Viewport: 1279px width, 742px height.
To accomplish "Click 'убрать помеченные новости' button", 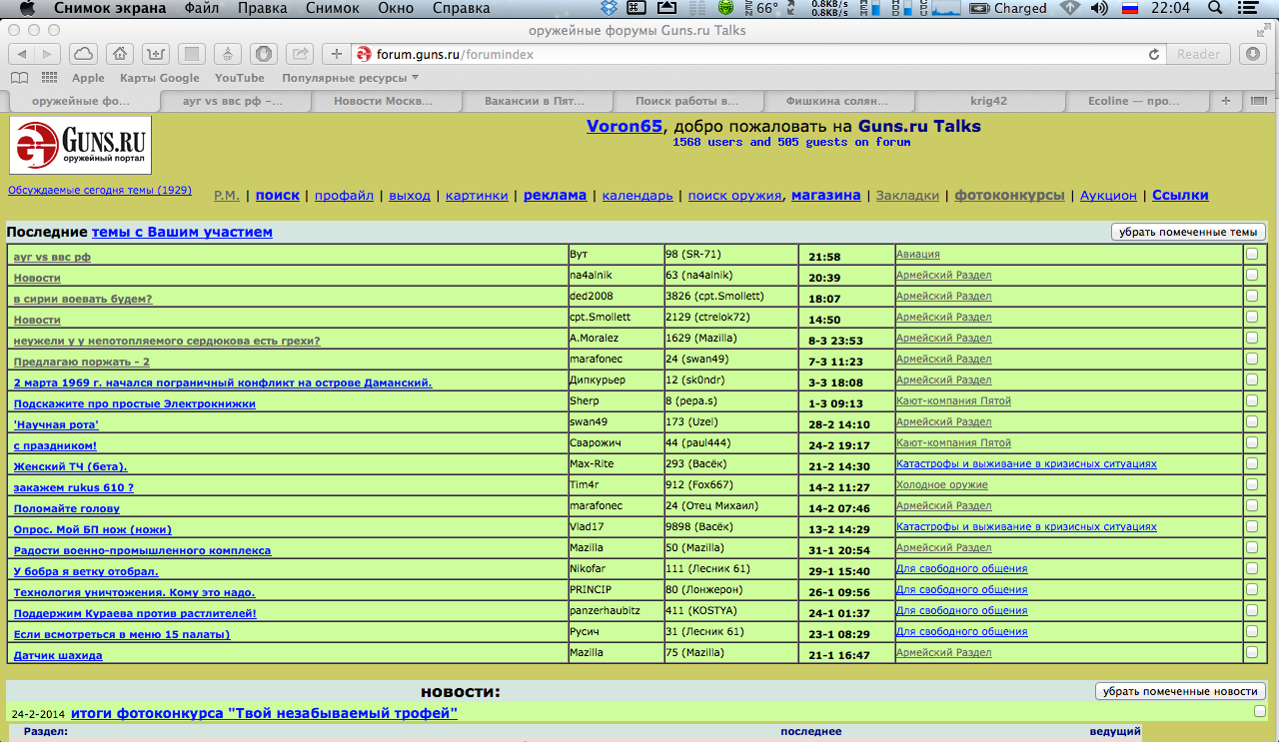I will point(1180,691).
